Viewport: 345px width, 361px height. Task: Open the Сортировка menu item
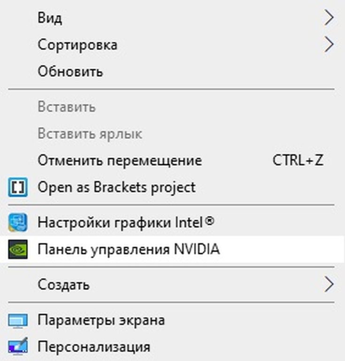click(172, 45)
